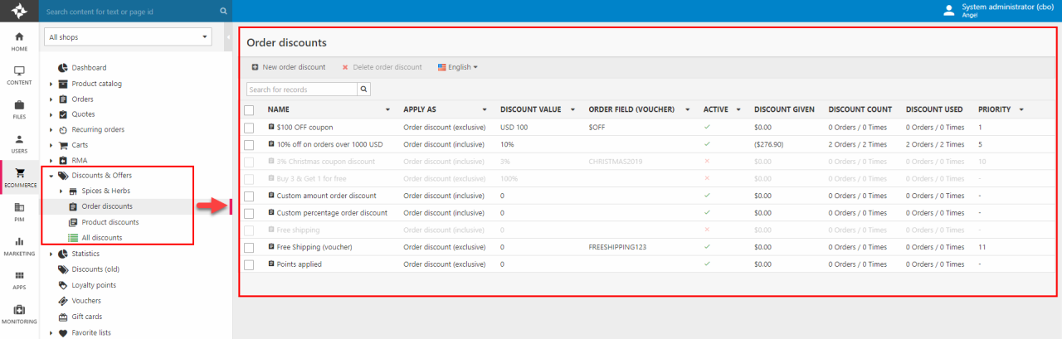Go to the Apps grid icon
The image size is (1062, 339).
coord(19,280)
